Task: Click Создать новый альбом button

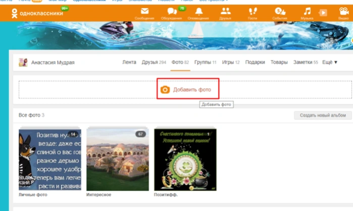Action: 323,115
